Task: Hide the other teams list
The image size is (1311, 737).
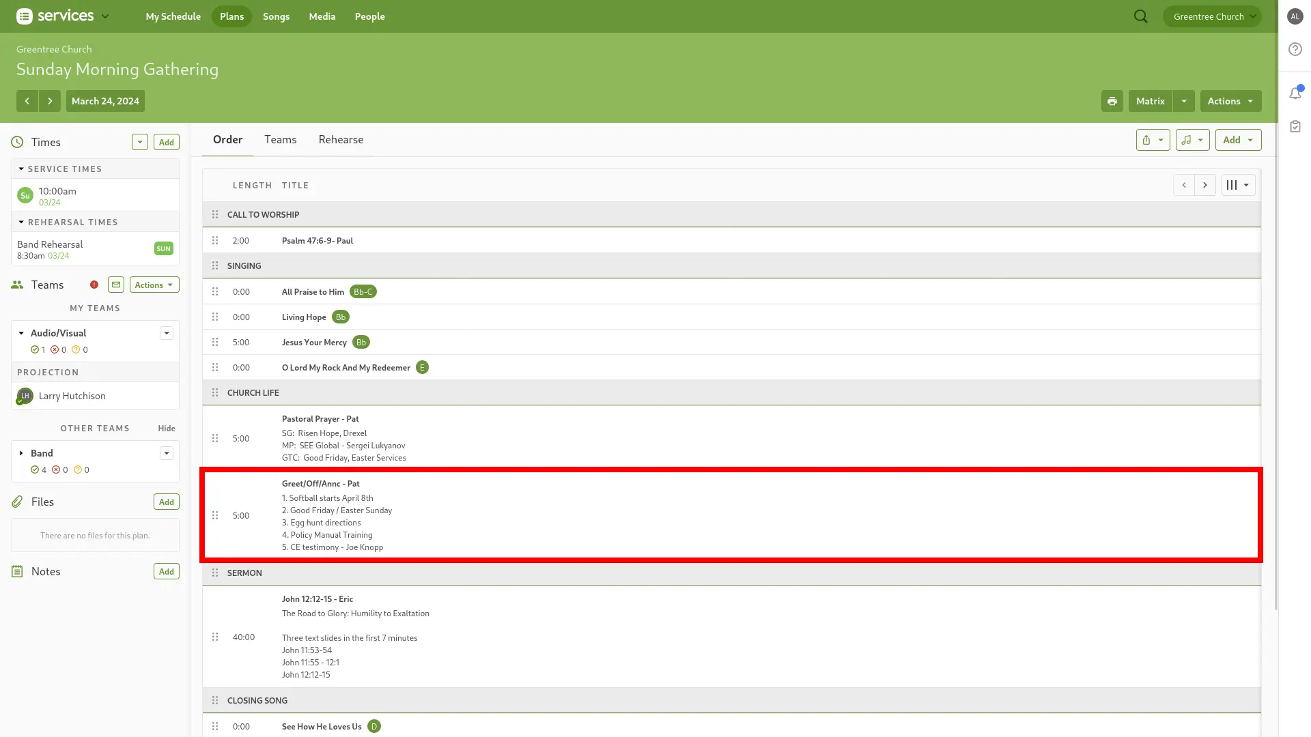Action: [x=167, y=429]
